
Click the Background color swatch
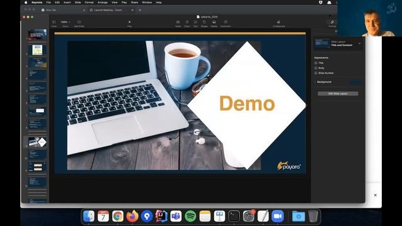click(356, 82)
